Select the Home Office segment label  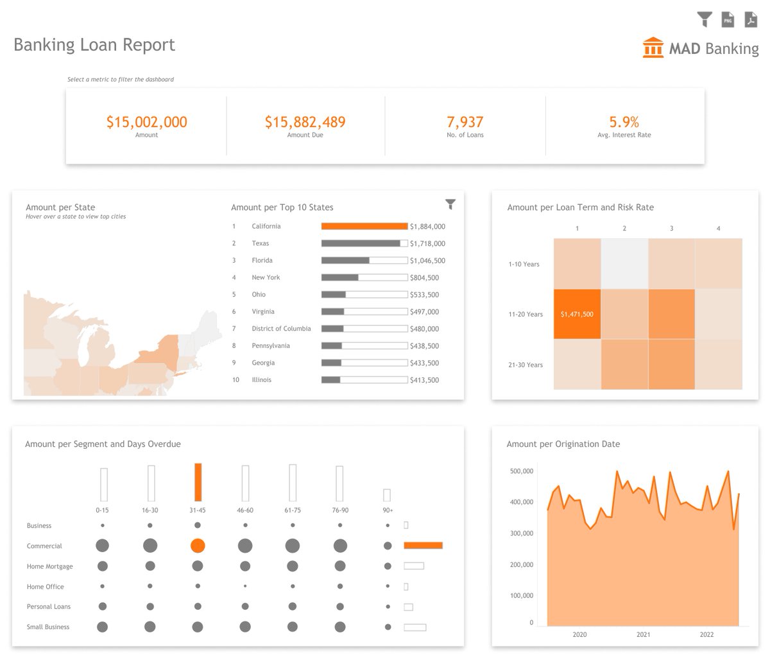45,587
